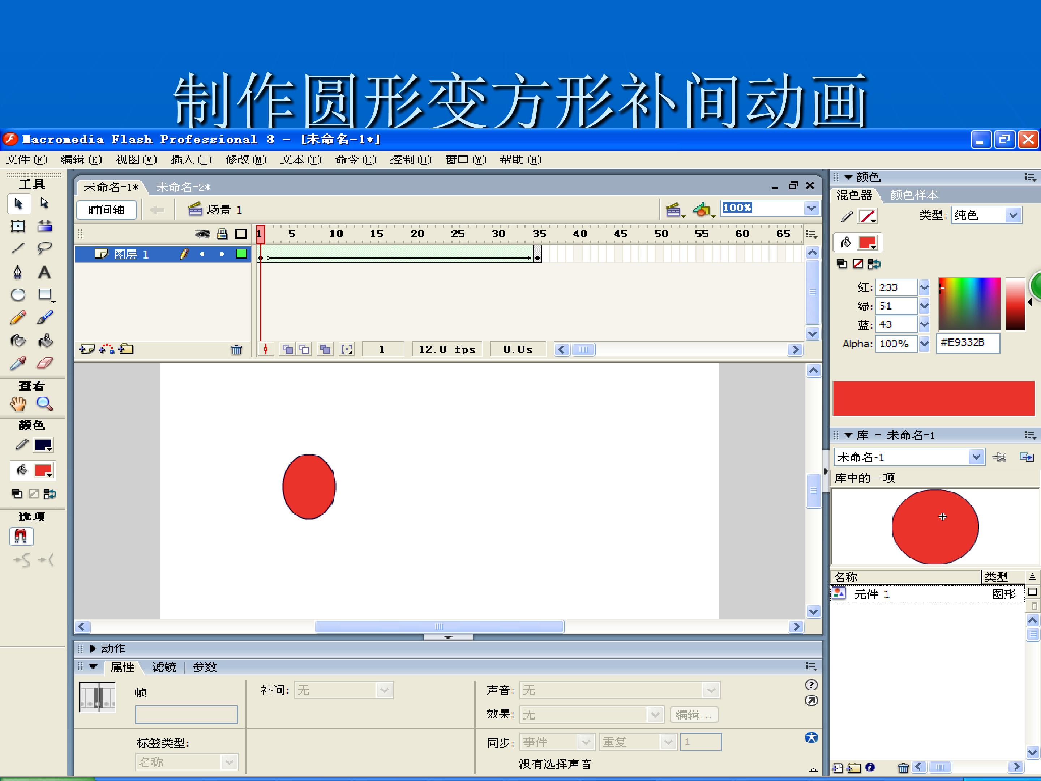The height and width of the screenshot is (781, 1041).
Task: Open the Alpha value dropdown arrow
Action: (x=924, y=343)
